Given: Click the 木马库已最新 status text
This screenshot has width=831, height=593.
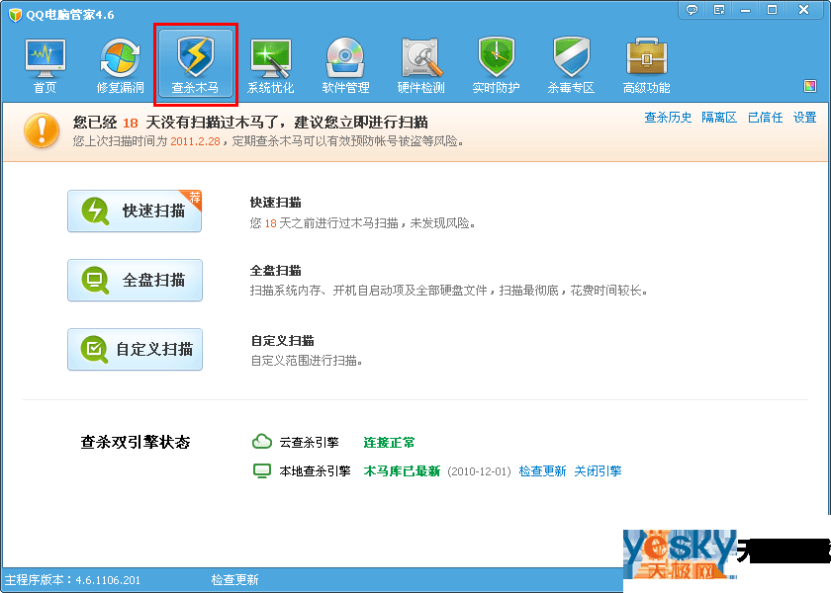Looking at the screenshot, I should [402, 471].
